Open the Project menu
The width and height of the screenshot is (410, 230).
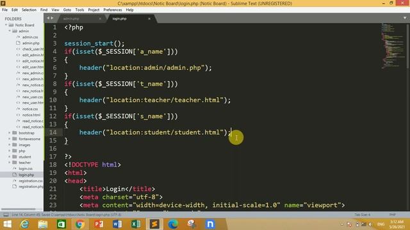click(94, 10)
